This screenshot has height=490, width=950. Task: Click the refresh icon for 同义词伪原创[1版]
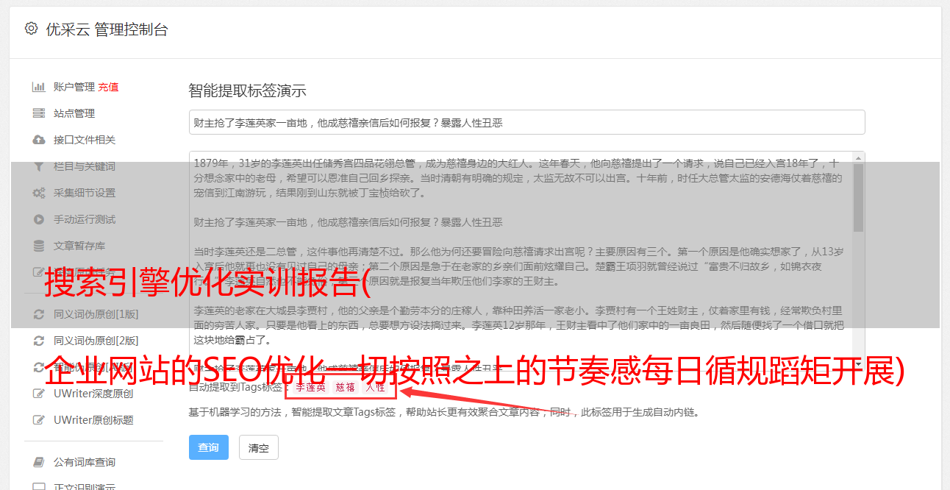click(39, 314)
